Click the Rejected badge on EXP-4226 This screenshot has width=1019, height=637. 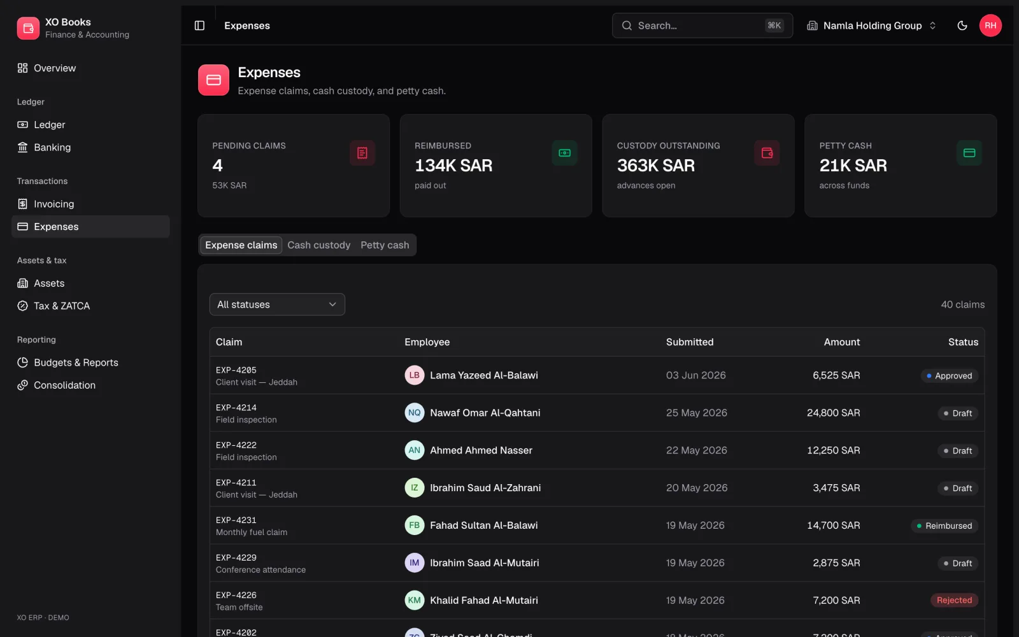coord(954,601)
